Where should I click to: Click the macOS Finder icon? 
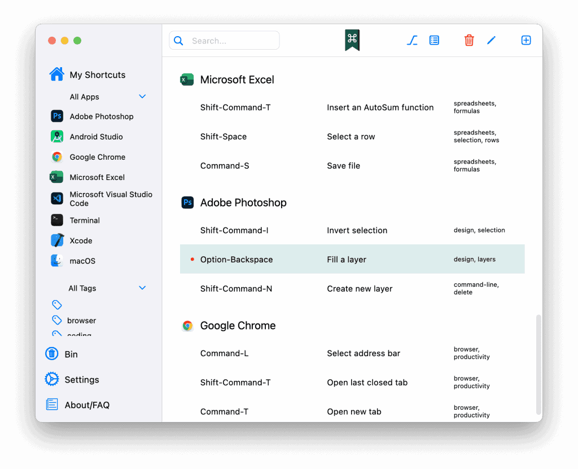(x=57, y=261)
